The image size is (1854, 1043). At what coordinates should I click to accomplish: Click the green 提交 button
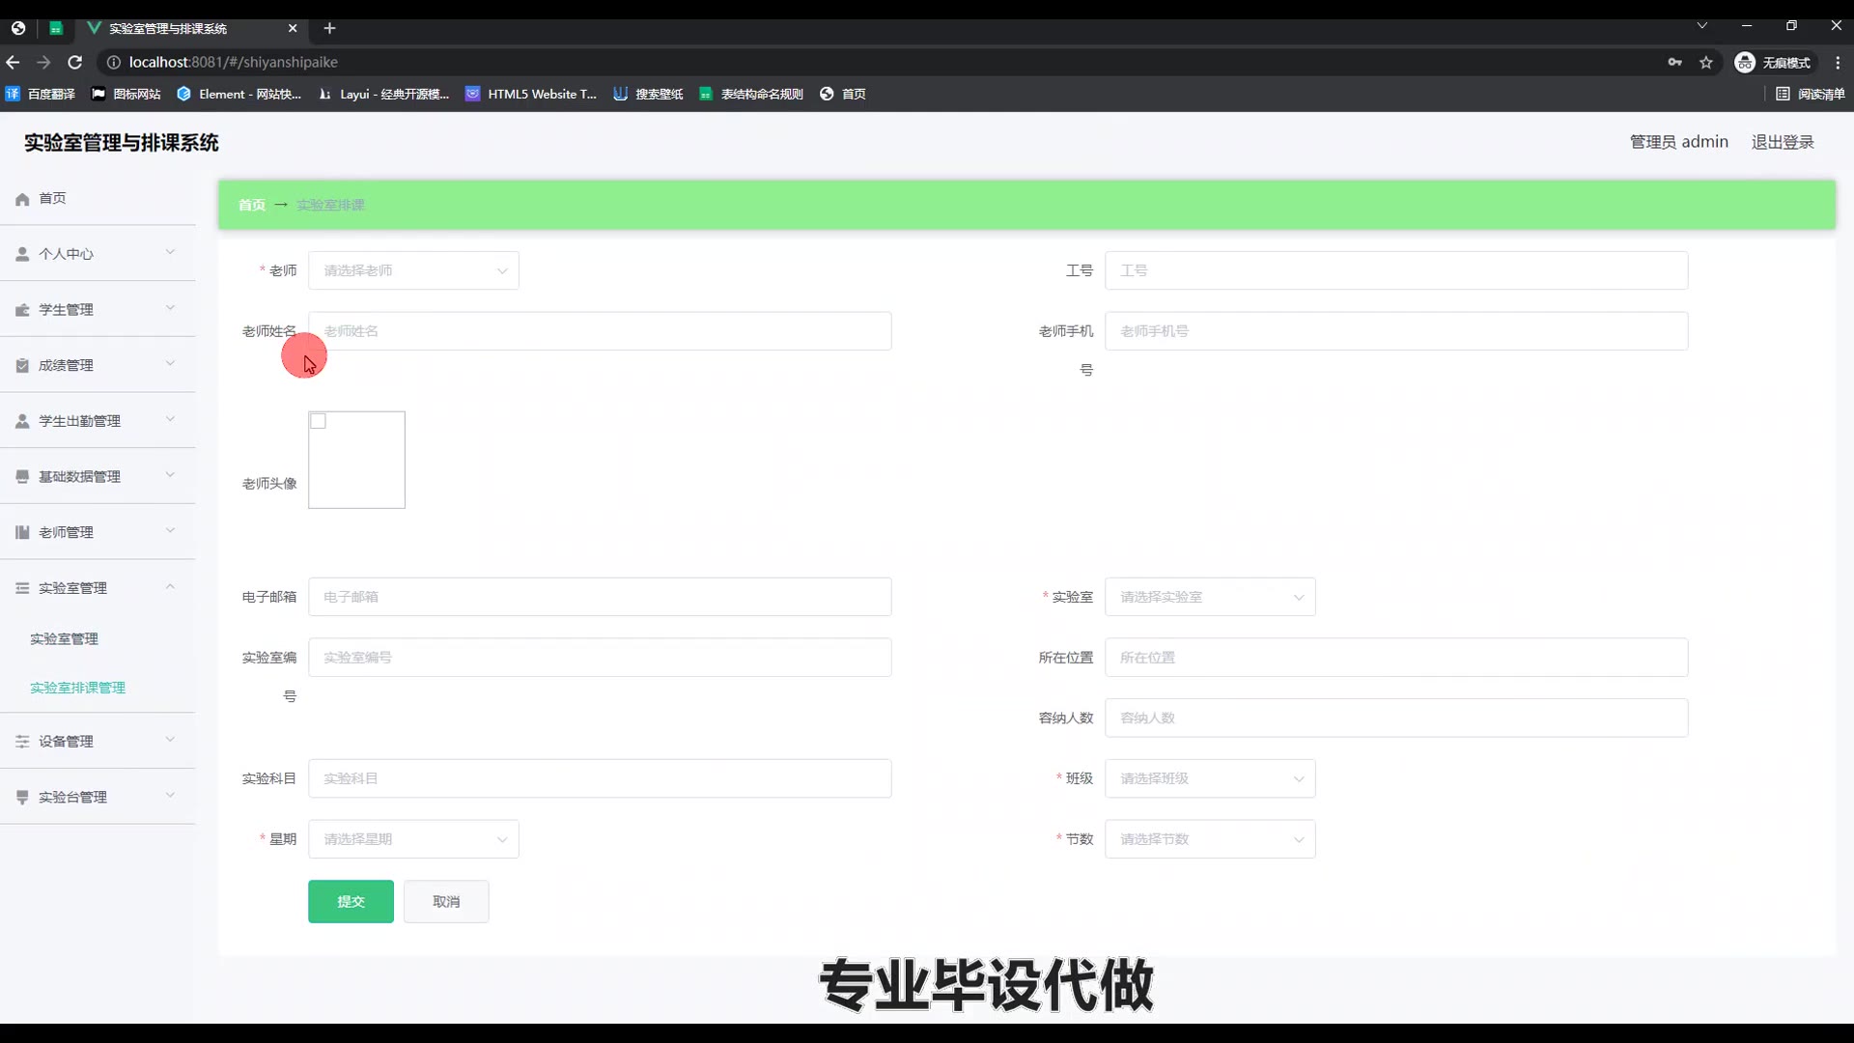point(351,901)
